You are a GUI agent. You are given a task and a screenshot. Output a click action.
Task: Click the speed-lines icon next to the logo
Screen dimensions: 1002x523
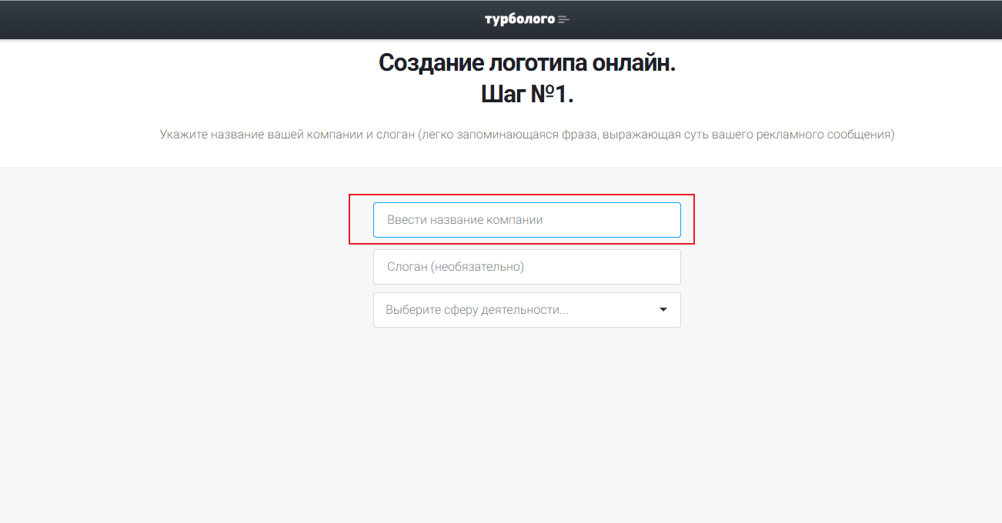[564, 18]
